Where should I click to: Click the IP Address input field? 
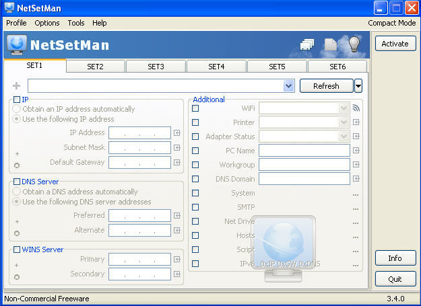tap(139, 133)
